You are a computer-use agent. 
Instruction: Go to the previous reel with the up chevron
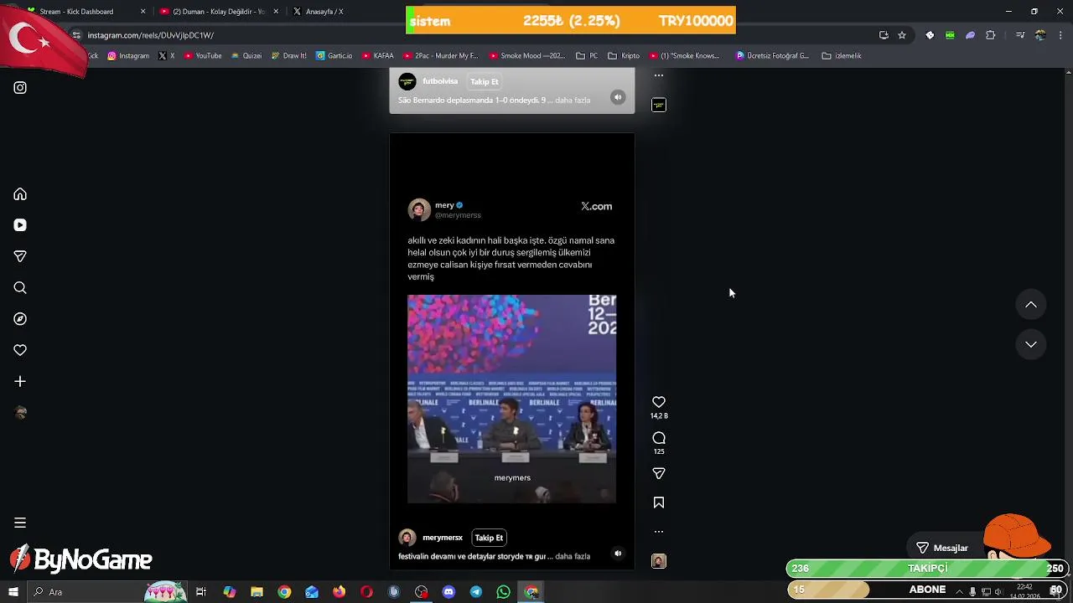click(1031, 305)
